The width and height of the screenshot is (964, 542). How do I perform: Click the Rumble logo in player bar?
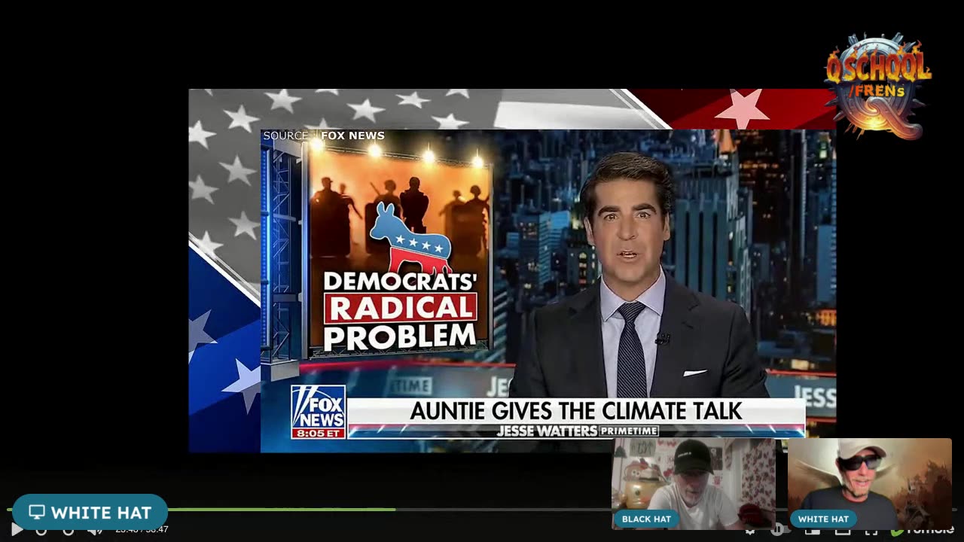click(922, 530)
